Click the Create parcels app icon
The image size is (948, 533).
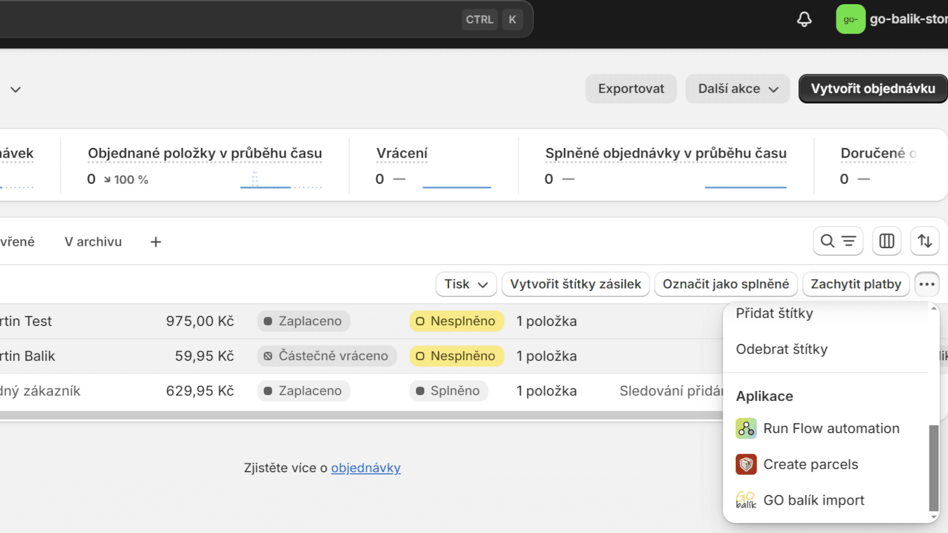point(746,464)
